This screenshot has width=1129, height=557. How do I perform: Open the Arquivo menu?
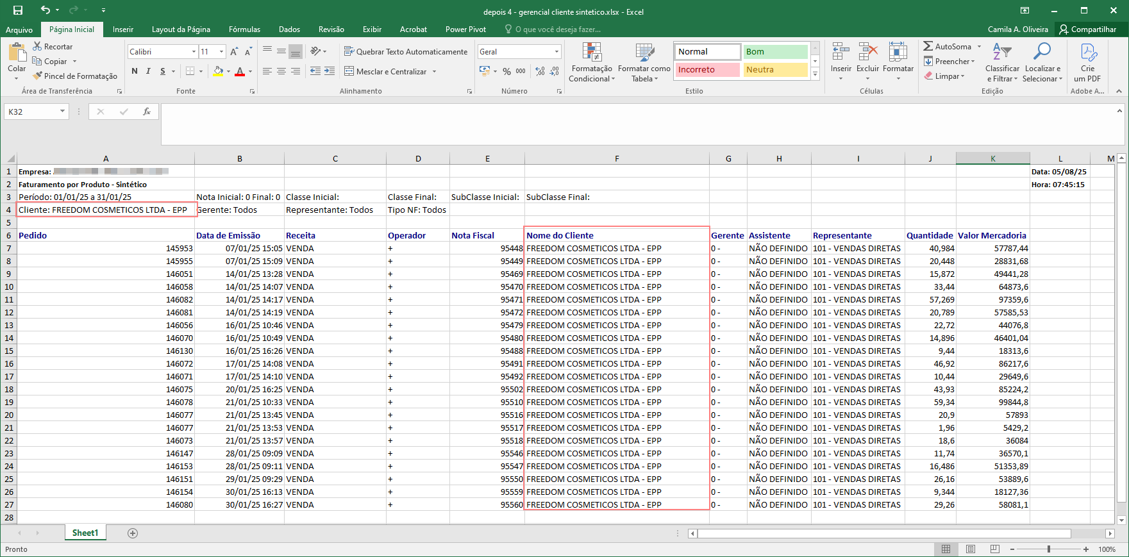(19, 29)
